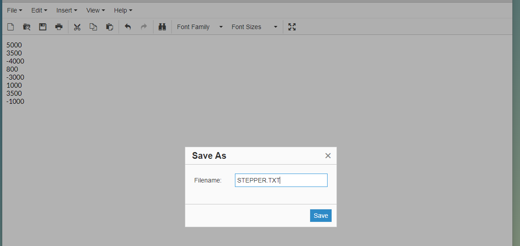Click the Redo arrow icon
This screenshot has width=520, height=246.
(144, 27)
